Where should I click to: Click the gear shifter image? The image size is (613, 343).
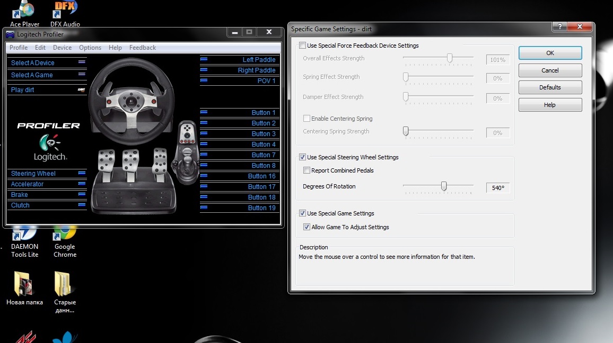[188, 152]
